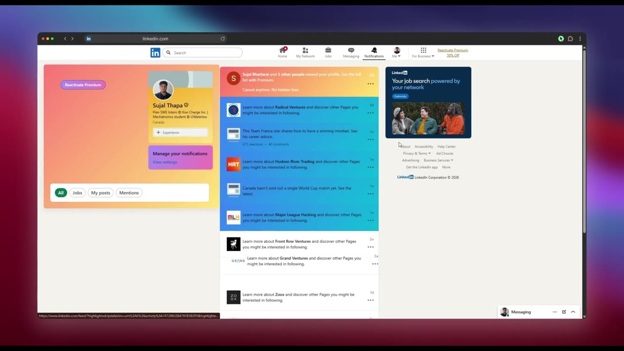The height and width of the screenshot is (351, 624).
Task: Open the Jobs briefcase icon
Action: point(328,50)
